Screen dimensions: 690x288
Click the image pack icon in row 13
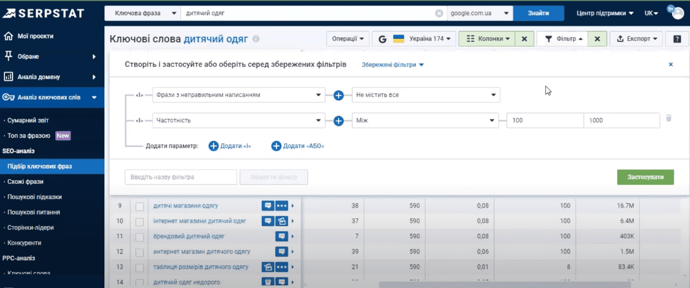[x=268, y=267]
